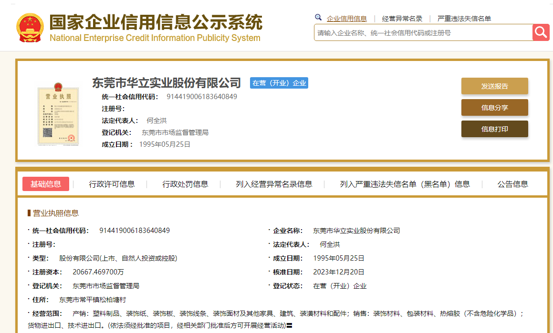This screenshot has height=333, width=553.
Task: Click 何全洪 in the header card
Action: [x=157, y=121]
